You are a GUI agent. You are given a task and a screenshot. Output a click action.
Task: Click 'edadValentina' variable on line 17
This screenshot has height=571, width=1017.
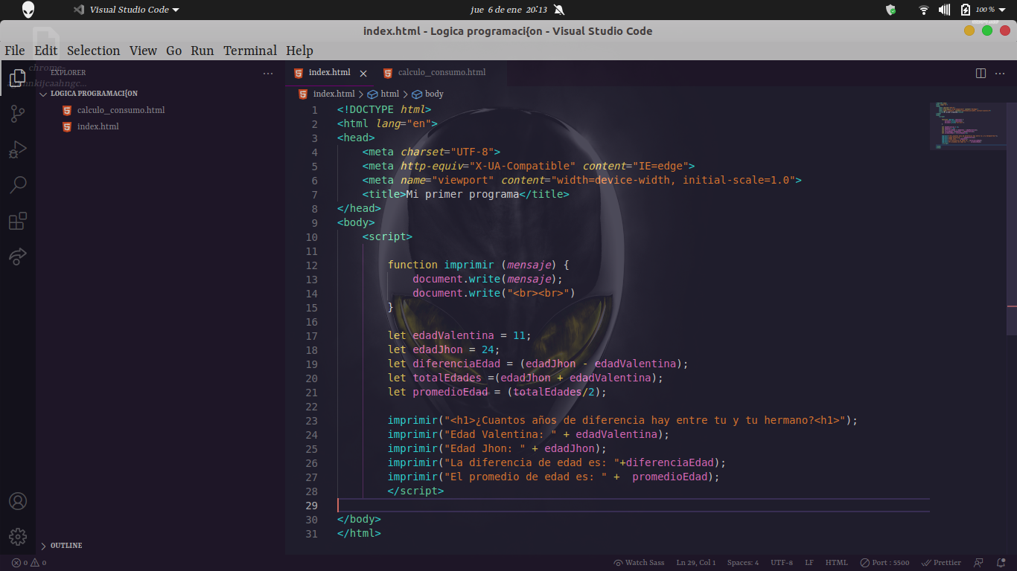click(x=453, y=336)
